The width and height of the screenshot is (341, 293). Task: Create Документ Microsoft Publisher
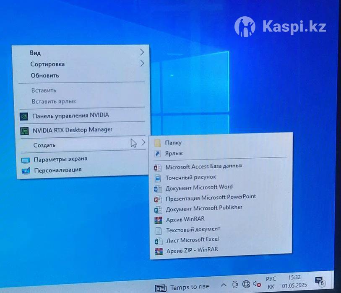(x=221, y=208)
